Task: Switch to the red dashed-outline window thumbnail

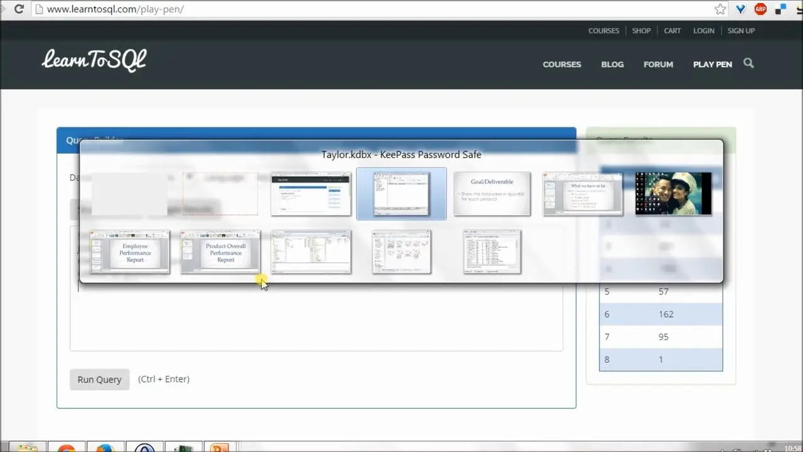Action: pos(220,194)
